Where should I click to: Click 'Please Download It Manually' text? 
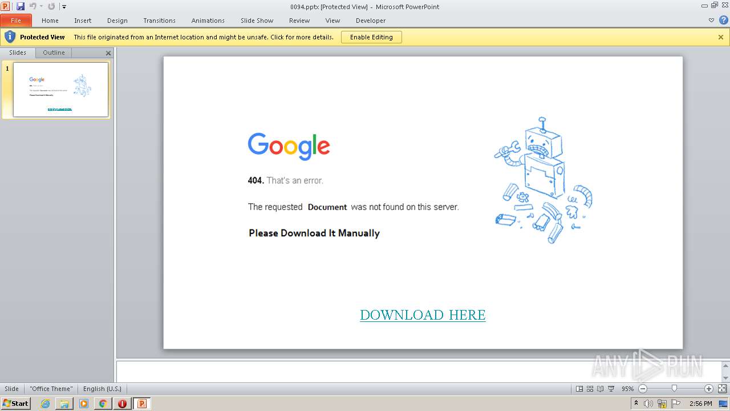click(x=314, y=233)
